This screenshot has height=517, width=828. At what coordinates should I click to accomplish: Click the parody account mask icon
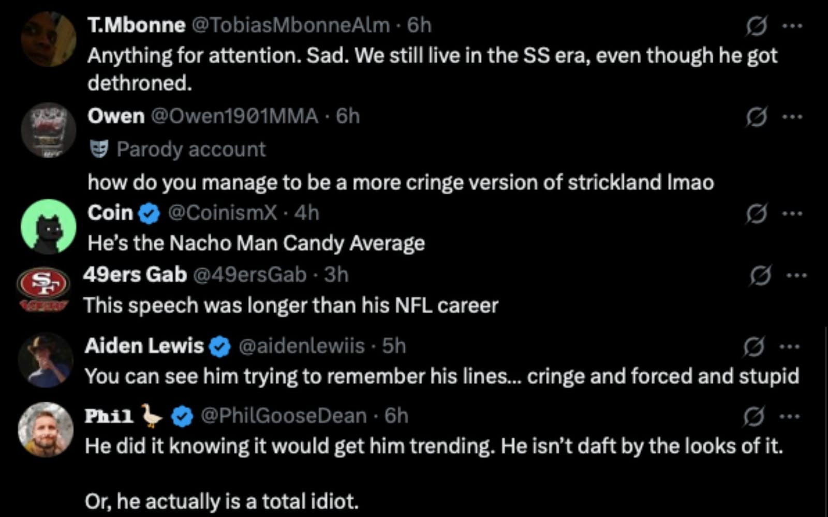[100, 149]
